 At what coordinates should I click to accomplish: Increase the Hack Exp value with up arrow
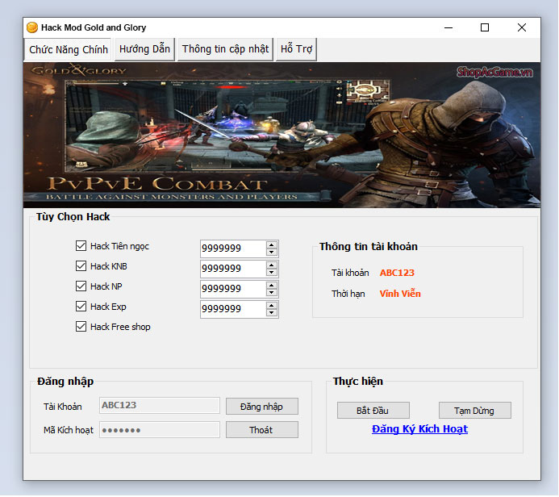click(271, 306)
